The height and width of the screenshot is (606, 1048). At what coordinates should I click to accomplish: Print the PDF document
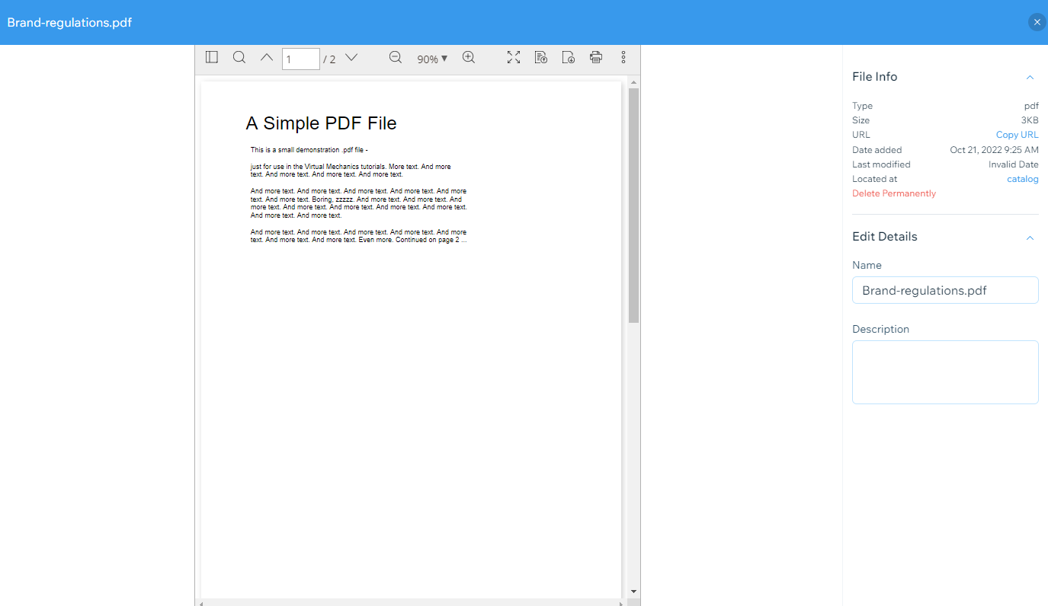[595, 57]
